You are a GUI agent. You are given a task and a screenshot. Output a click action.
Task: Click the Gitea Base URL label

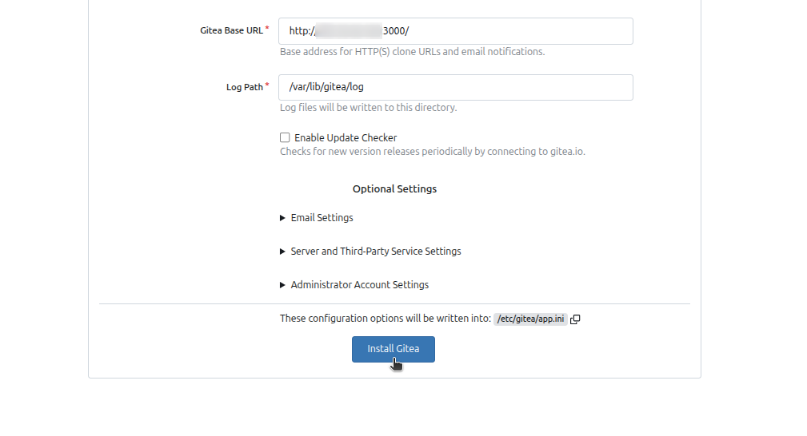tap(232, 31)
